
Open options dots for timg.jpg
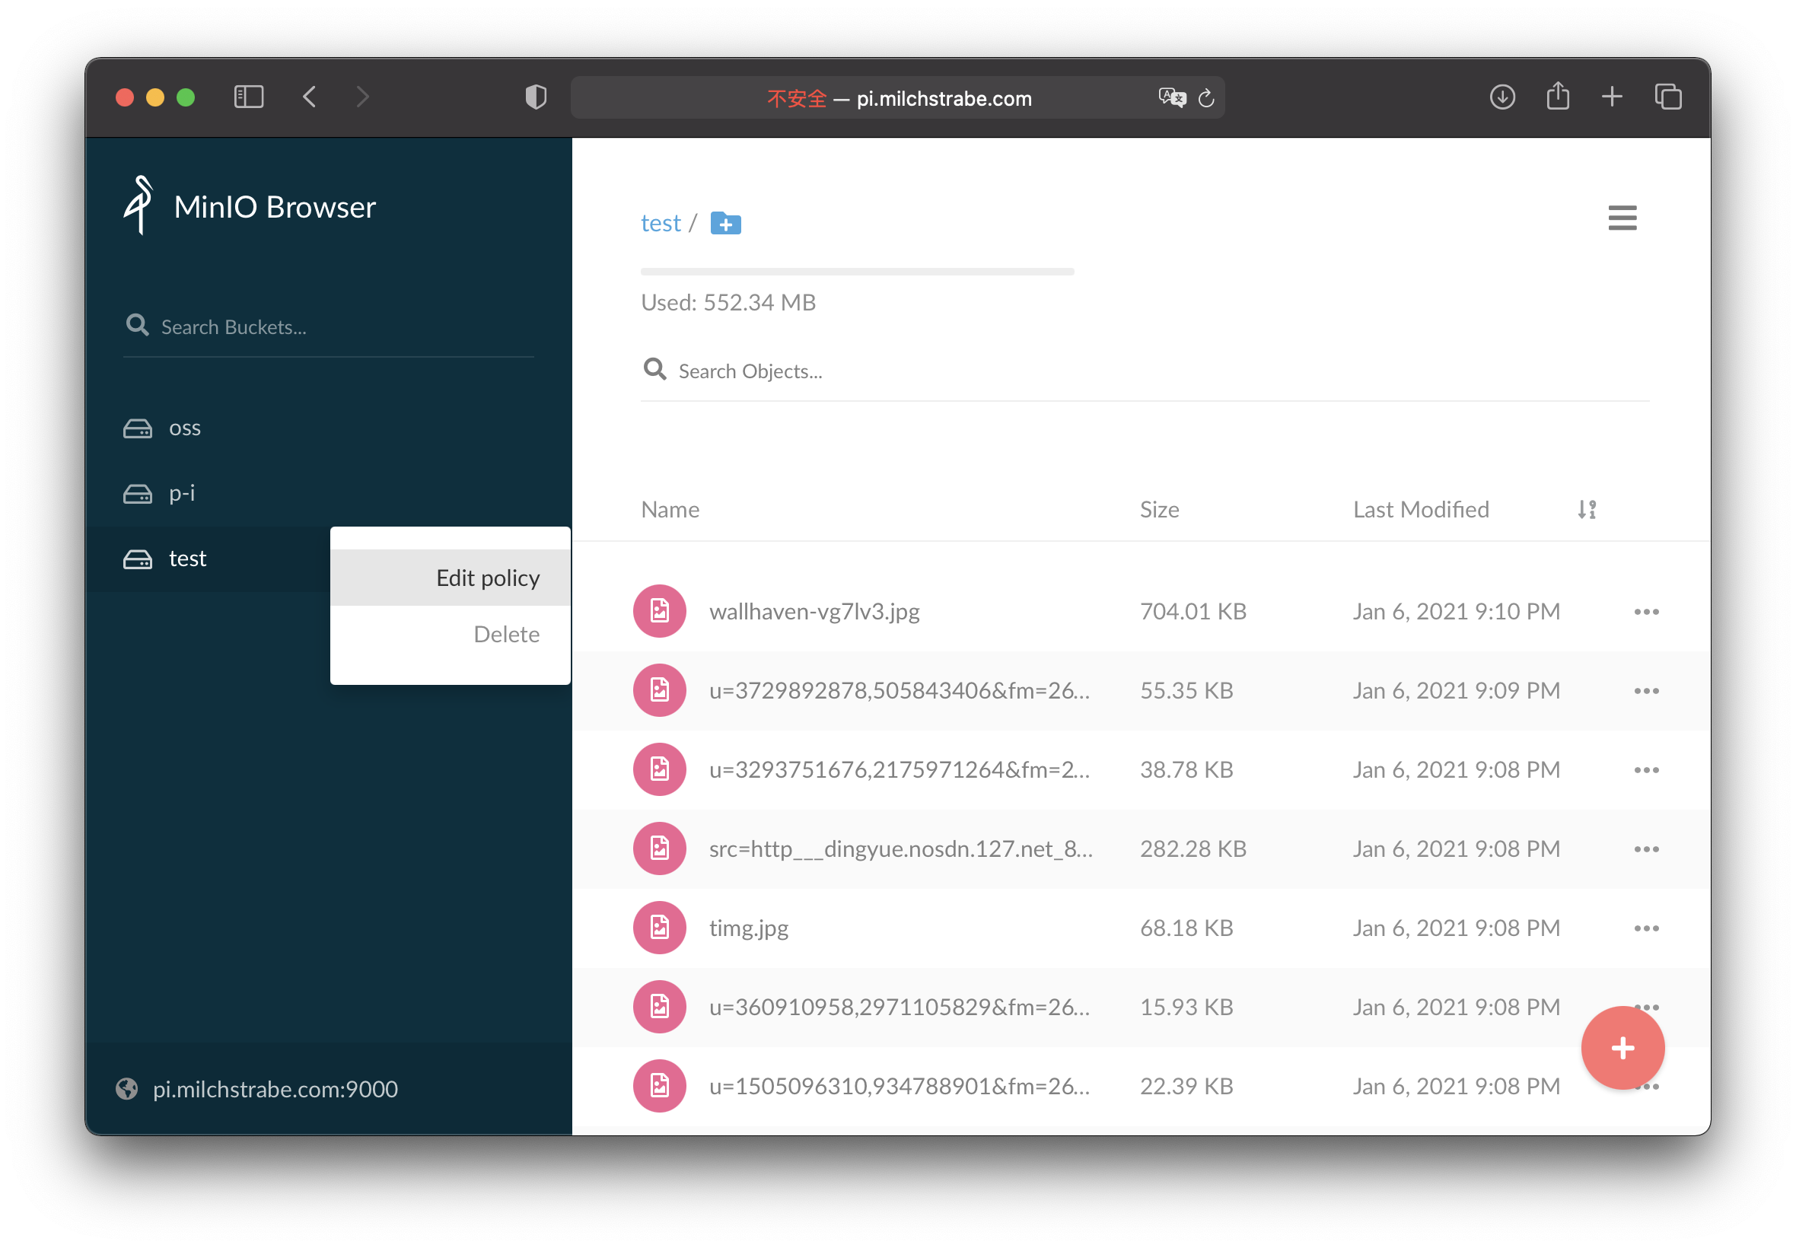point(1646,928)
